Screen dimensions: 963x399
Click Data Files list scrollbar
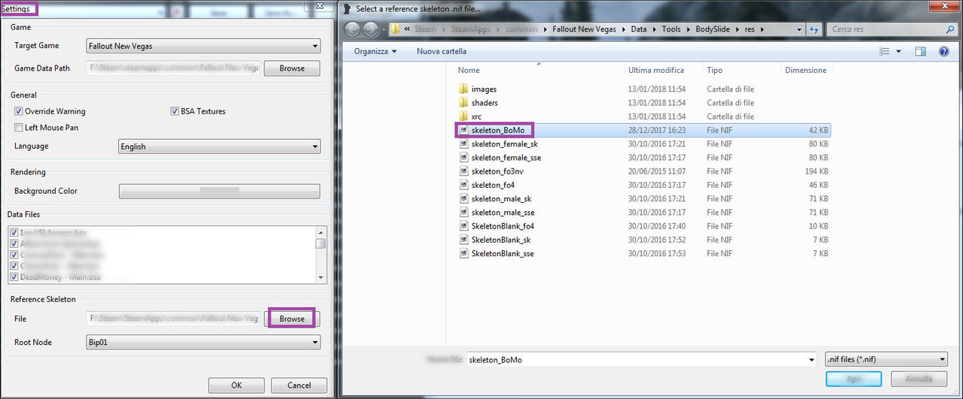coord(320,254)
